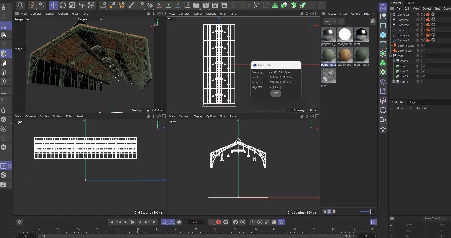Viewport: 451px width, 238px height.
Task: Click current frame field showing -2 F
Action: (x=195, y=222)
